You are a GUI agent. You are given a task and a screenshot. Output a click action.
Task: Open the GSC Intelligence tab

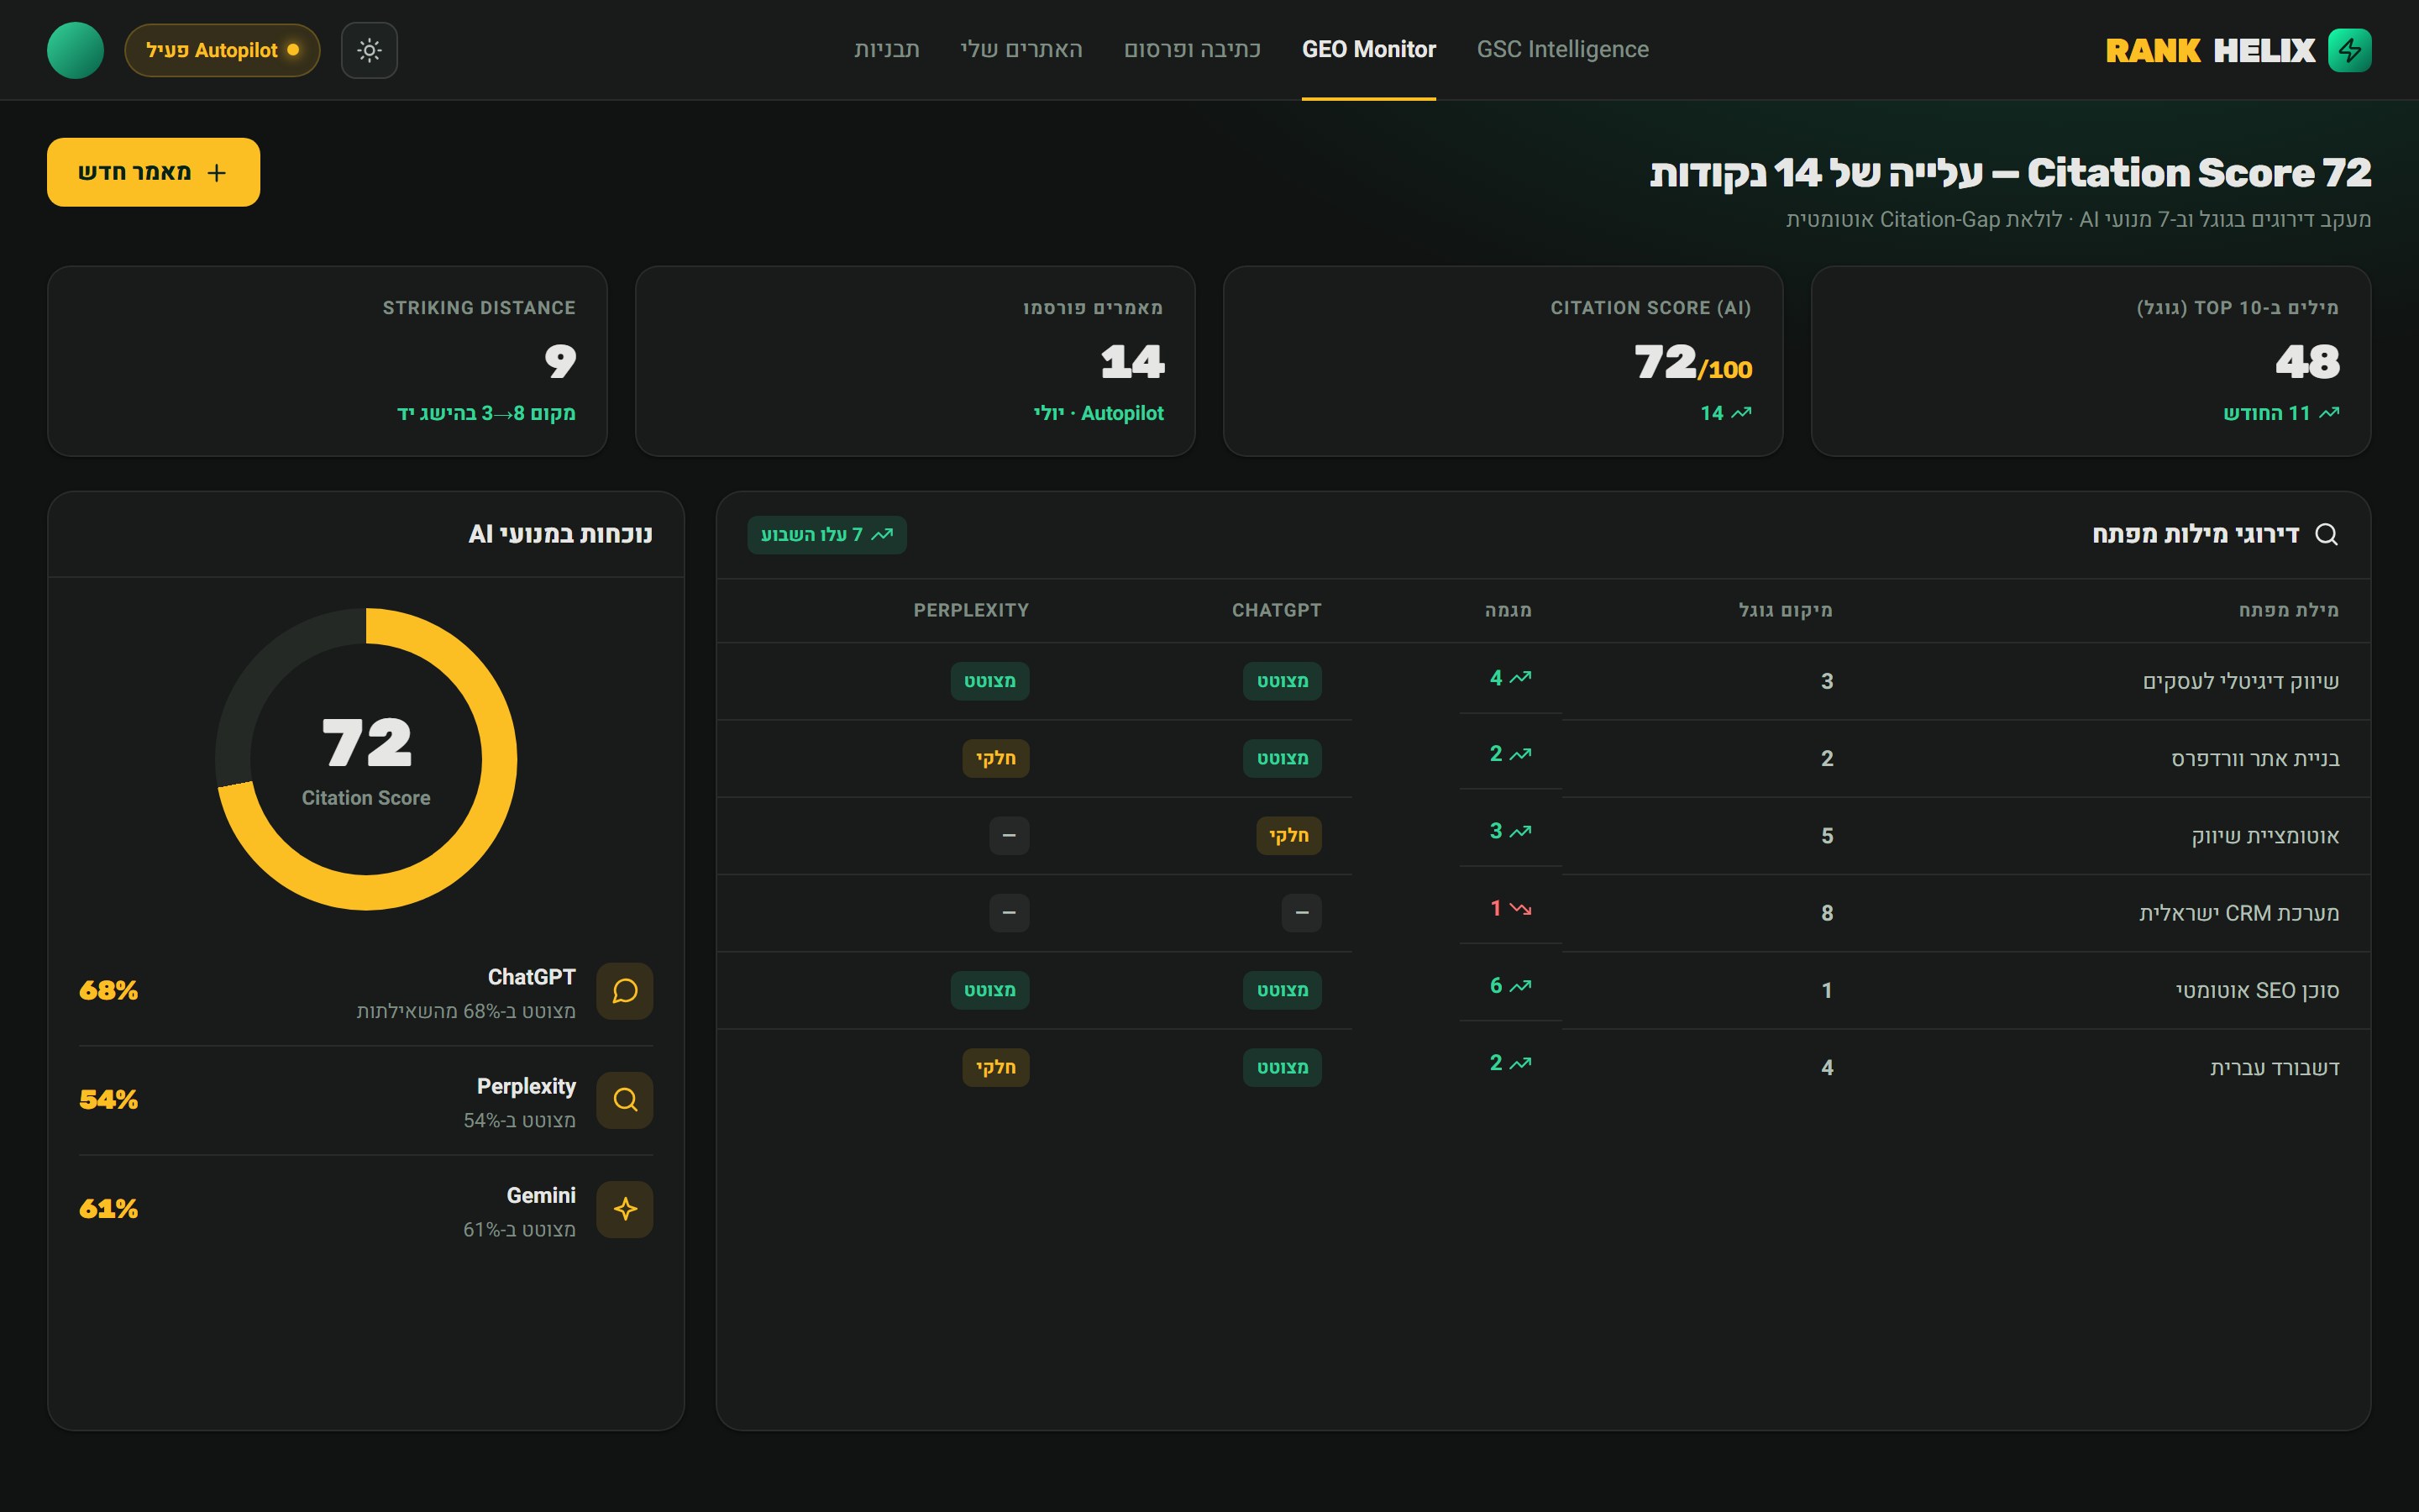[x=1562, y=49]
